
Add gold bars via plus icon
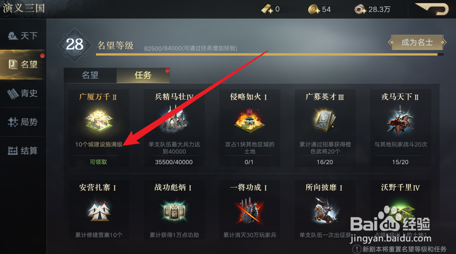[267, 9]
